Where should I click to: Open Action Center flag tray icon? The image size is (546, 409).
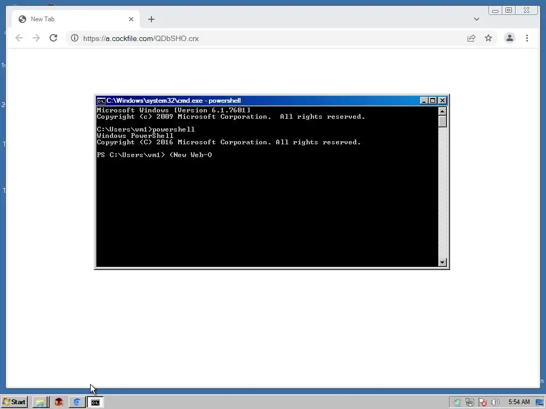click(482, 403)
